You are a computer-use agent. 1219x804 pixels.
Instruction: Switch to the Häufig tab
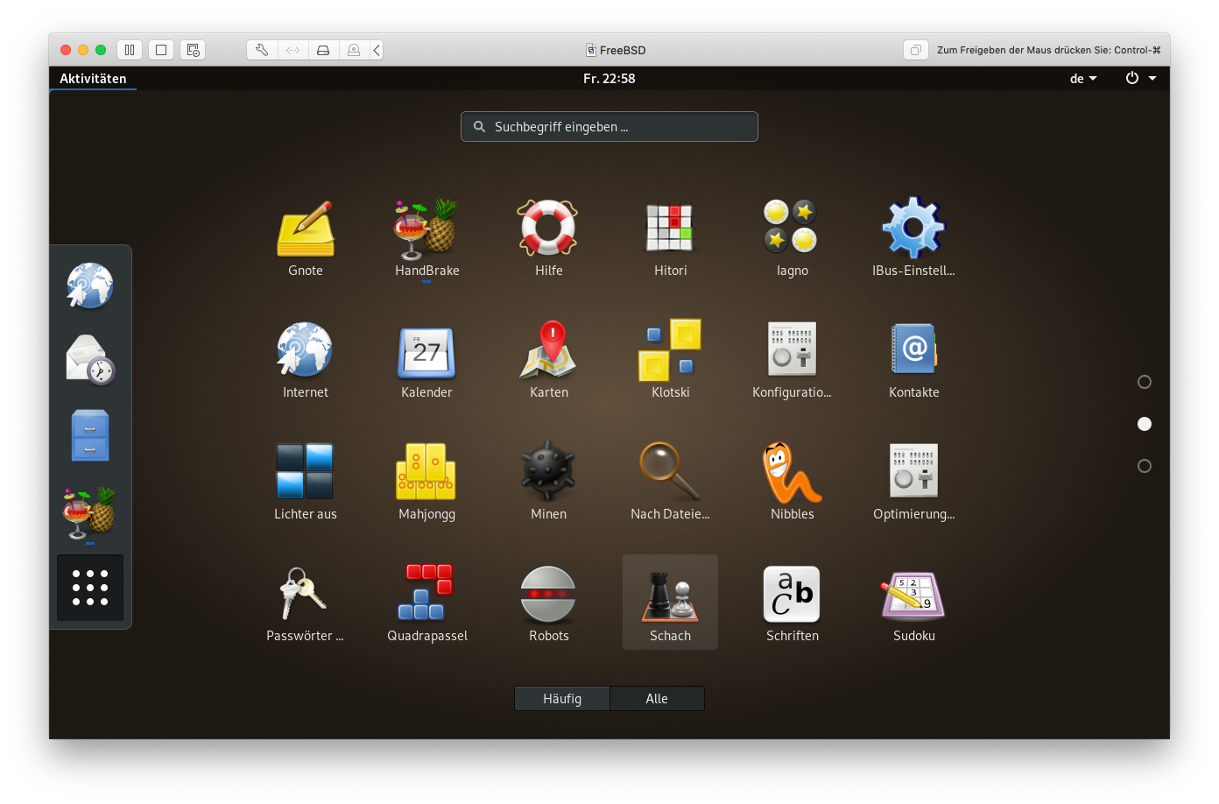click(x=562, y=698)
